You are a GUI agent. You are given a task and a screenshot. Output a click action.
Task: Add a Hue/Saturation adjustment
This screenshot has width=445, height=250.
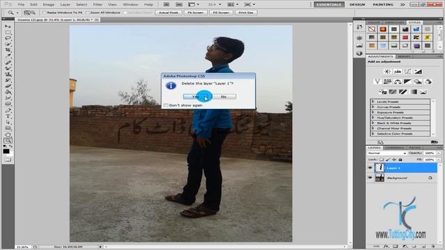(x=387, y=82)
